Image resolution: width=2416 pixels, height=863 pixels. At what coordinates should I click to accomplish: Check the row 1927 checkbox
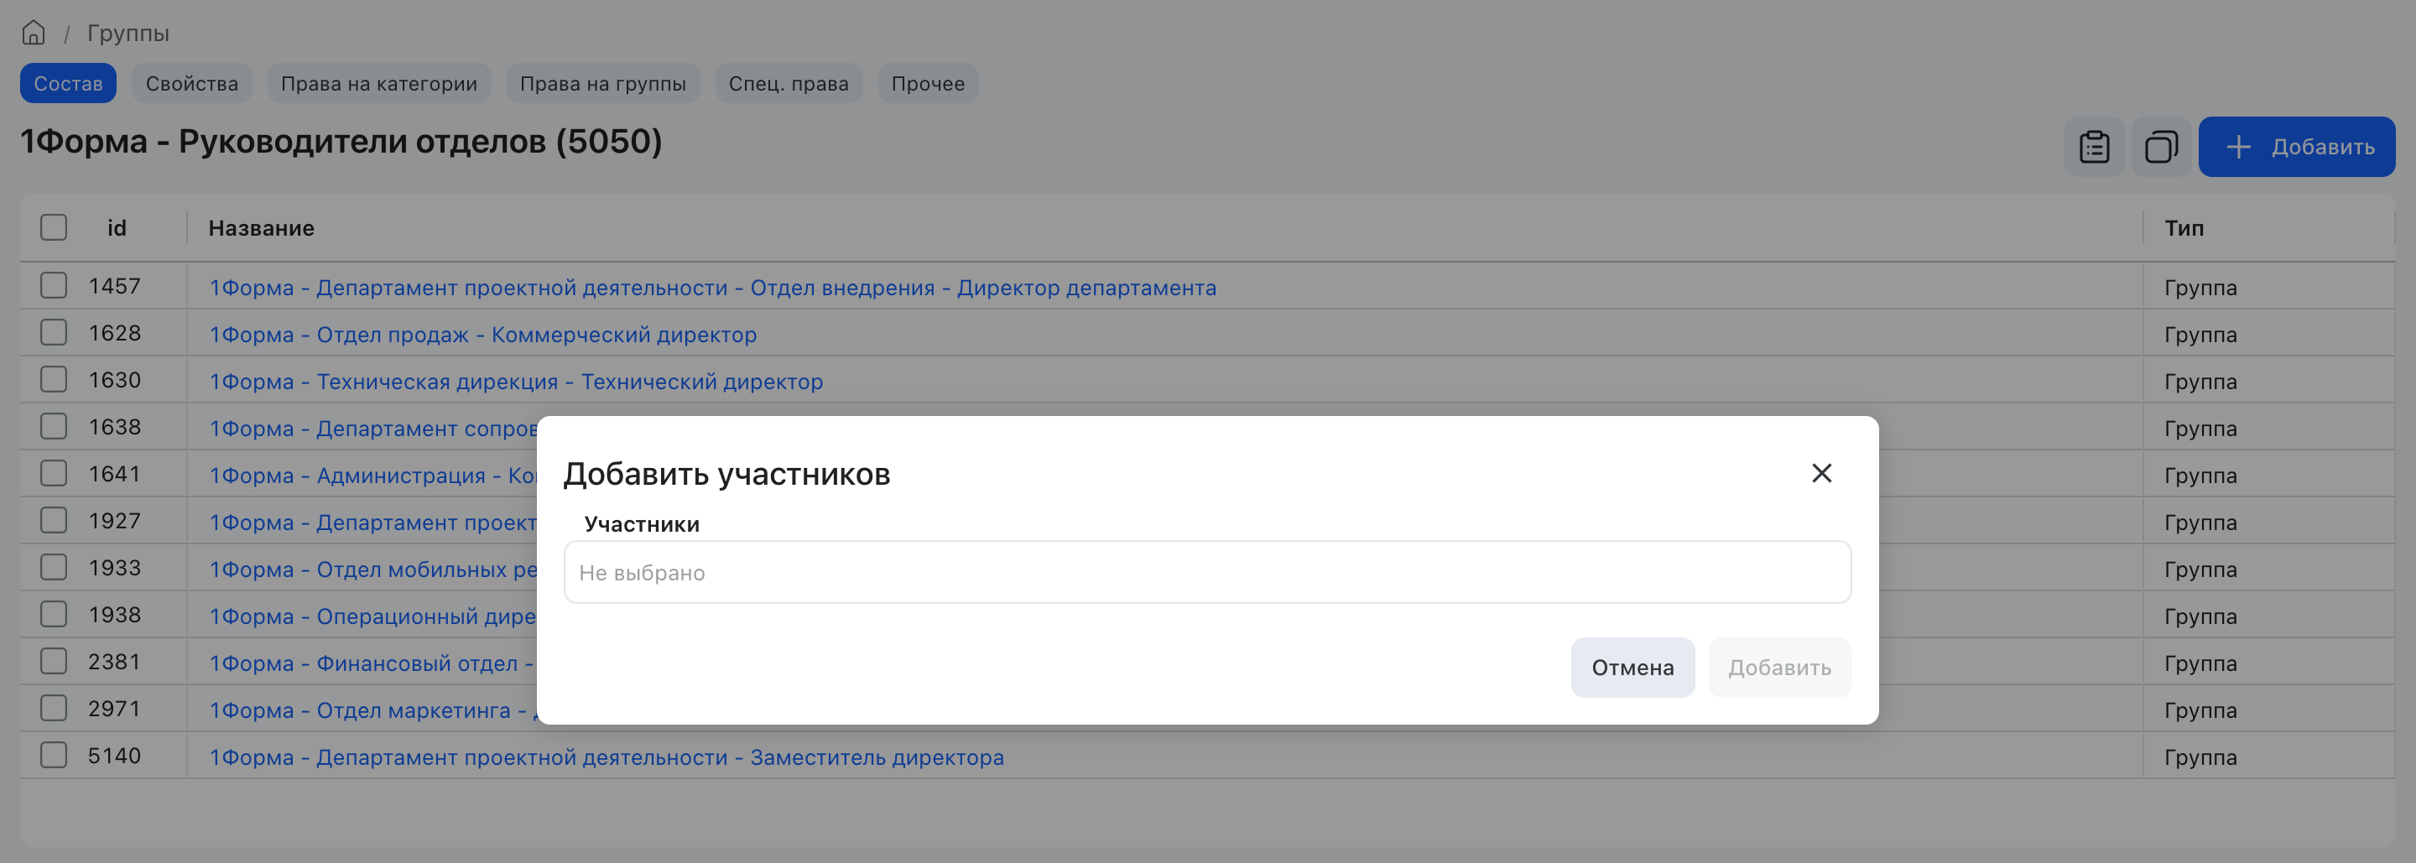click(54, 521)
